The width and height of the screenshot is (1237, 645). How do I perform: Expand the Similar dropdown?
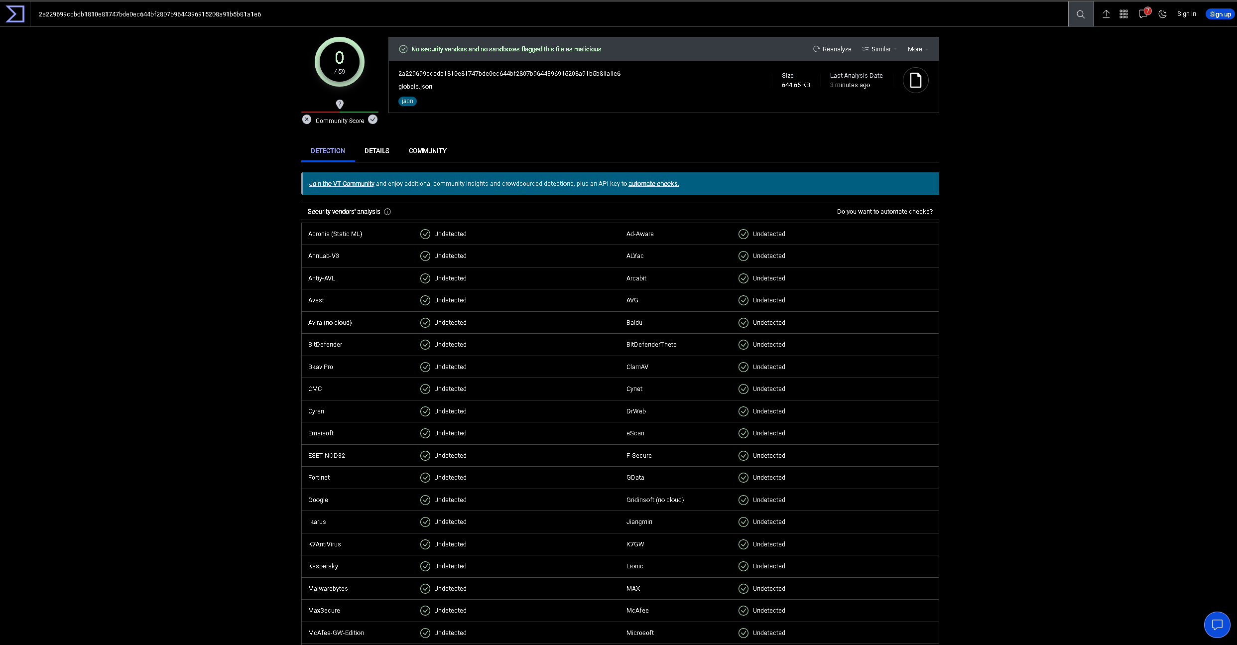pyautogui.click(x=879, y=49)
